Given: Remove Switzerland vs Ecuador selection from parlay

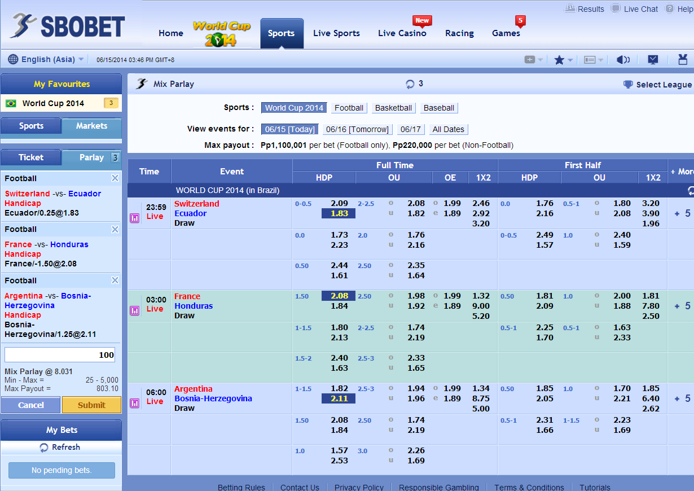Looking at the screenshot, I should tap(115, 178).
